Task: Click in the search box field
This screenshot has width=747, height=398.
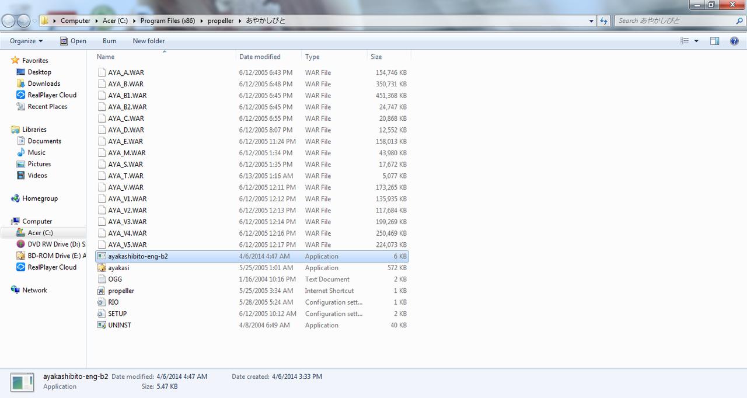Action: (x=674, y=20)
